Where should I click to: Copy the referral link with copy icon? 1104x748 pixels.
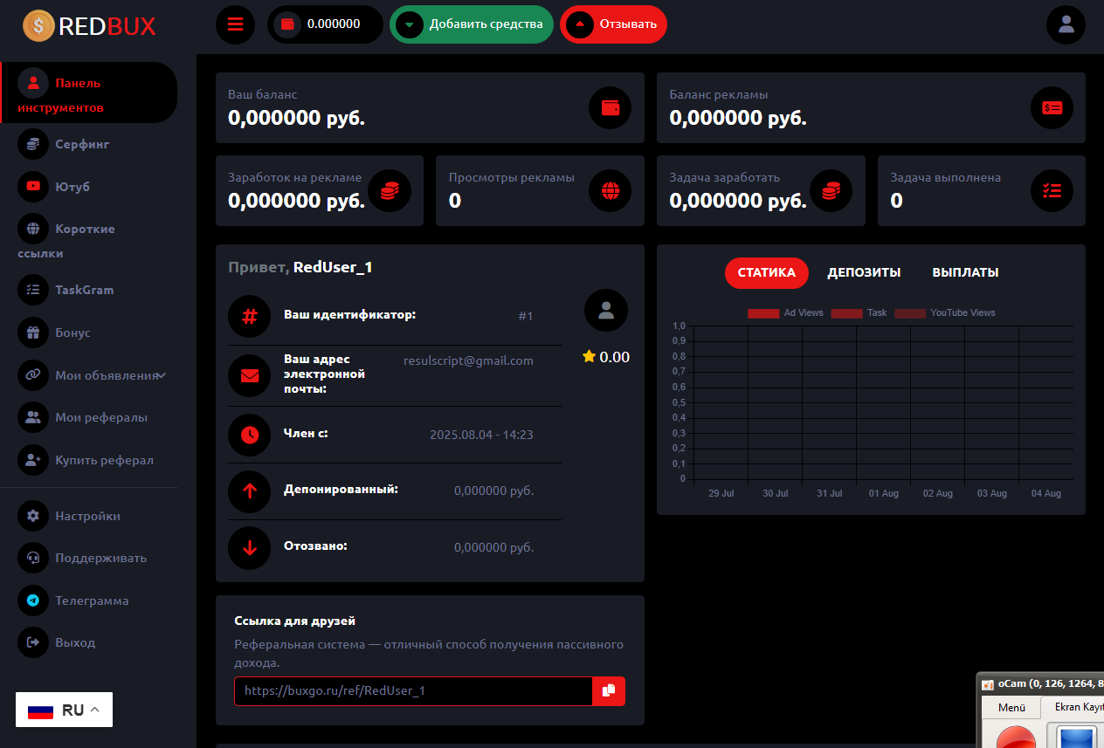pos(609,690)
